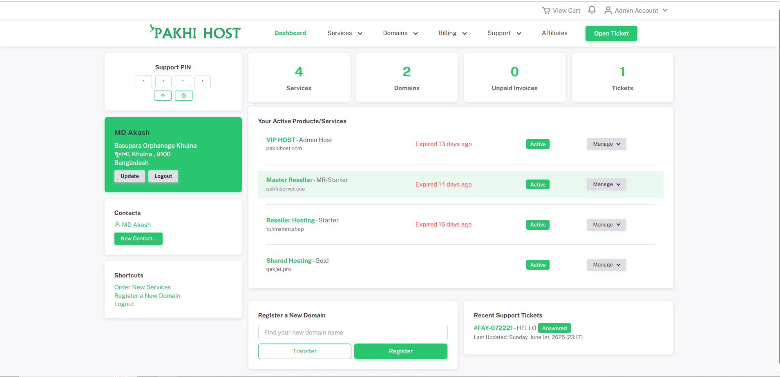Open the View Cart icon
Image resolution: width=780 pixels, height=377 pixels.
(x=546, y=10)
